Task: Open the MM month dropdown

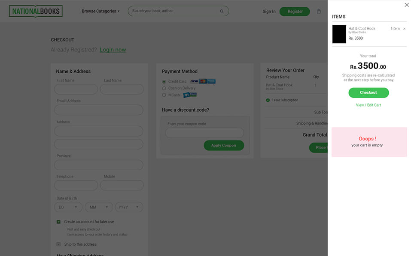Action: coord(99,207)
